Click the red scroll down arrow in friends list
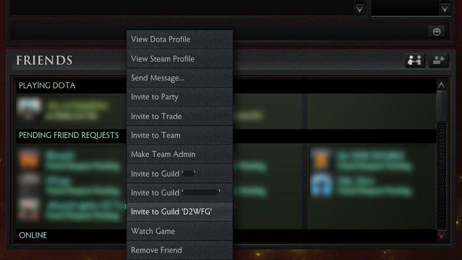462x260 pixels. coord(441,236)
